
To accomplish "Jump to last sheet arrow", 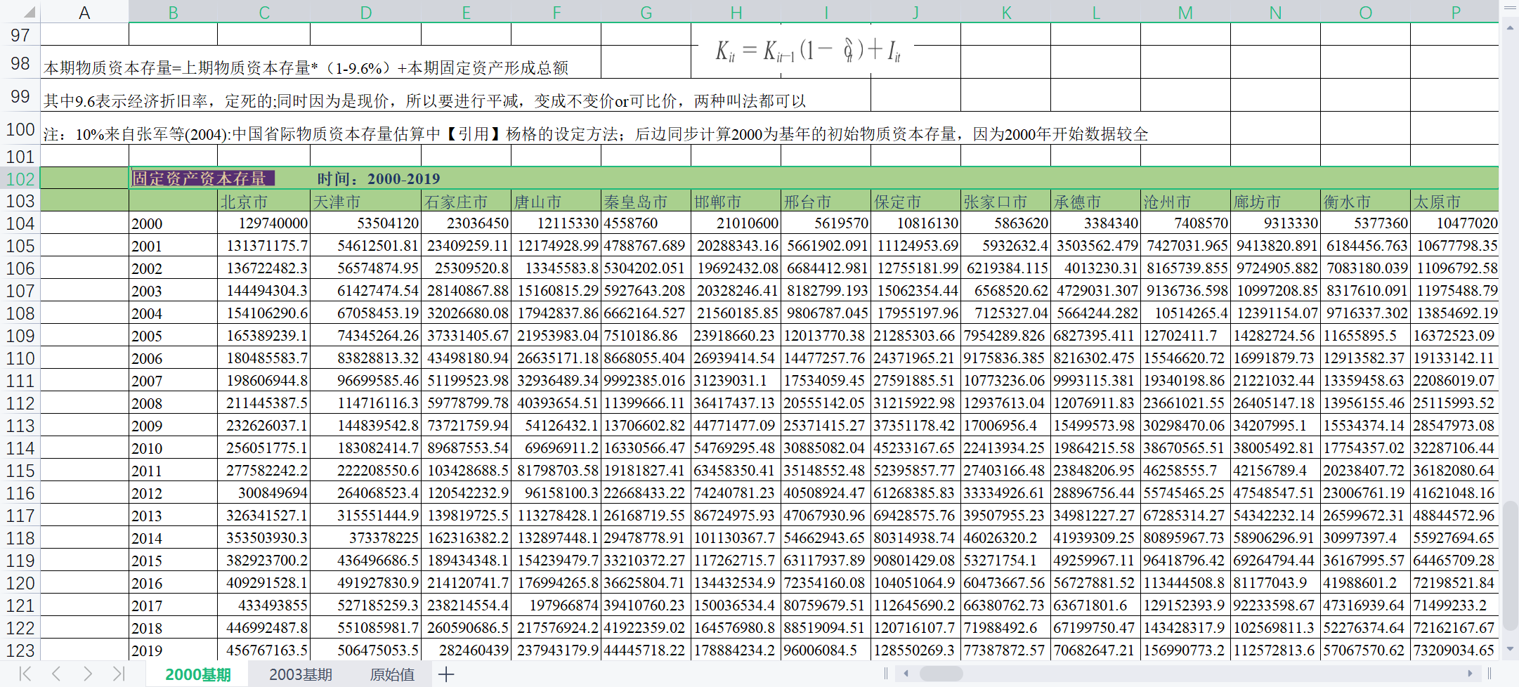I will 118,674.
